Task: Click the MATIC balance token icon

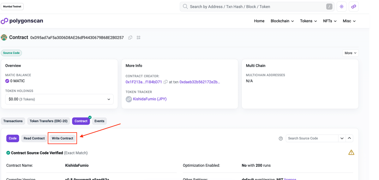Action: [7, 81]
